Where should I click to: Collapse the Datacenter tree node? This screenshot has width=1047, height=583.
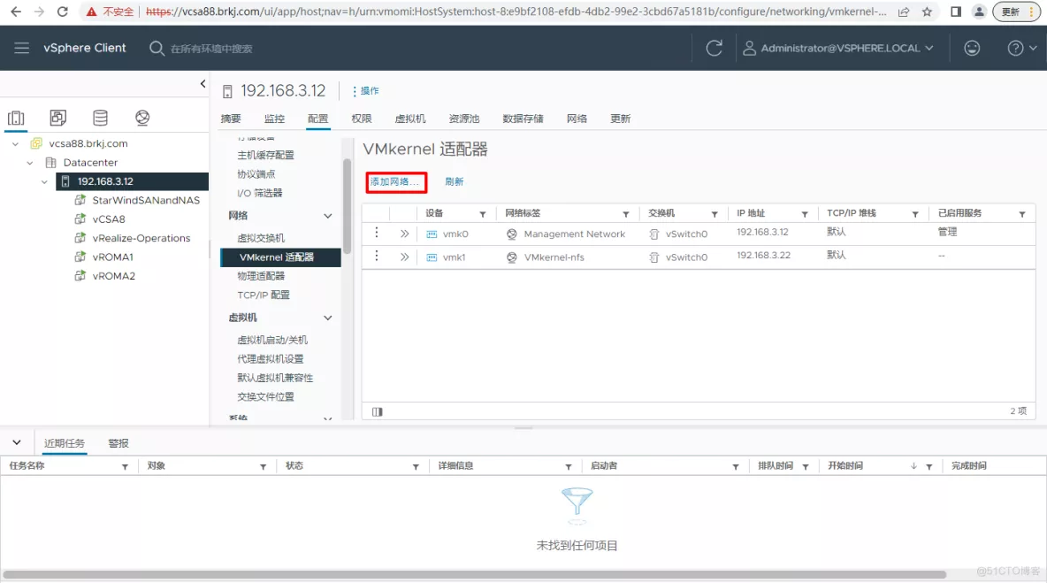(30, 162)
